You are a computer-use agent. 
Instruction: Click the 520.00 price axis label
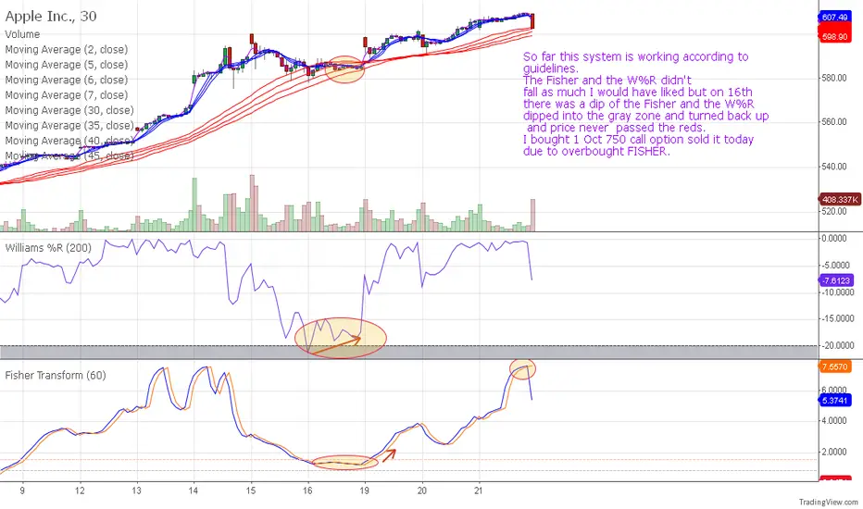click(x=833, y=211)
